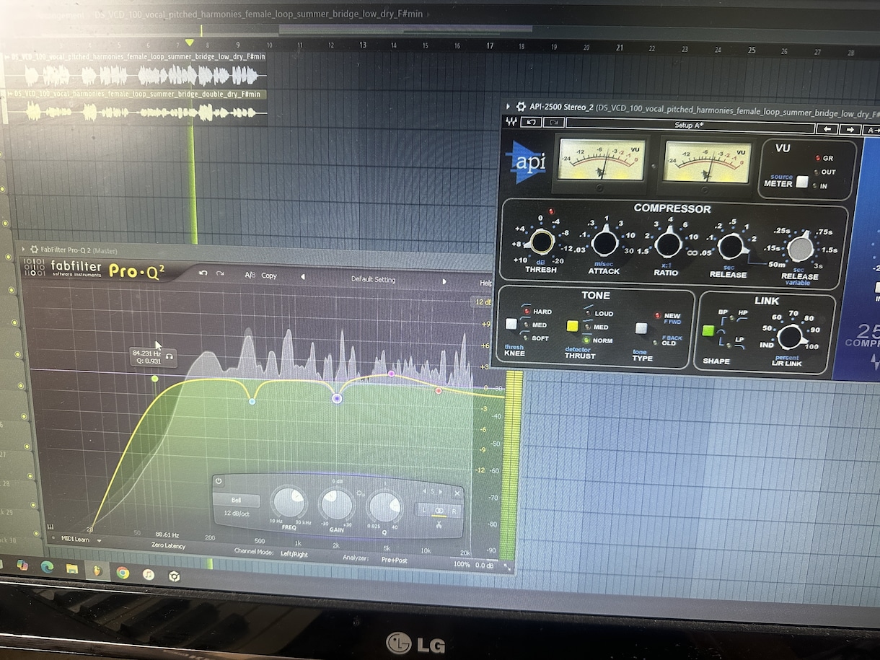This screenshot has width=880, height=660.
Task: Select previous band arrow in band panel
Action: click(x=423, y=491)
